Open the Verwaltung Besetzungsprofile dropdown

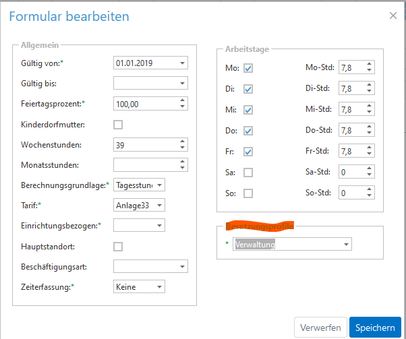[x=345, y=245]
